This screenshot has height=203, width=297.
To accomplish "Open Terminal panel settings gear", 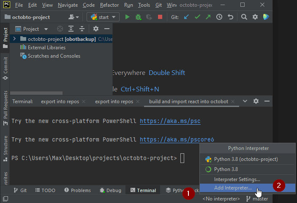I will pyautogui.click(x=256, y=101).
